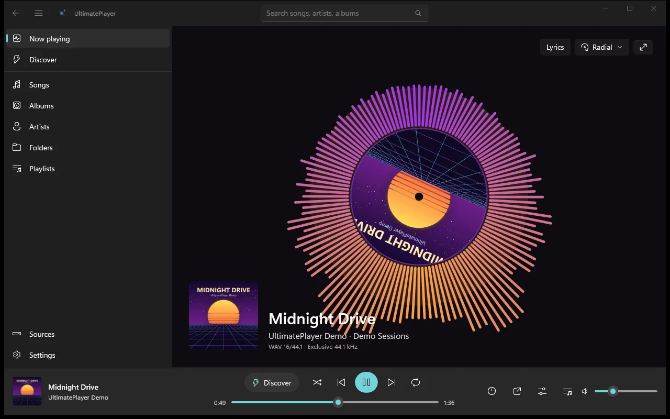Click the 1:36 track duration label
The width and height of the screenshot is (670, 419).
coord(449,403)
